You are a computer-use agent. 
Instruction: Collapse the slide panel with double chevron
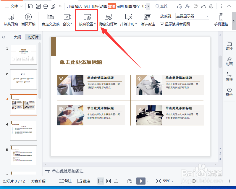coord(4,37)
